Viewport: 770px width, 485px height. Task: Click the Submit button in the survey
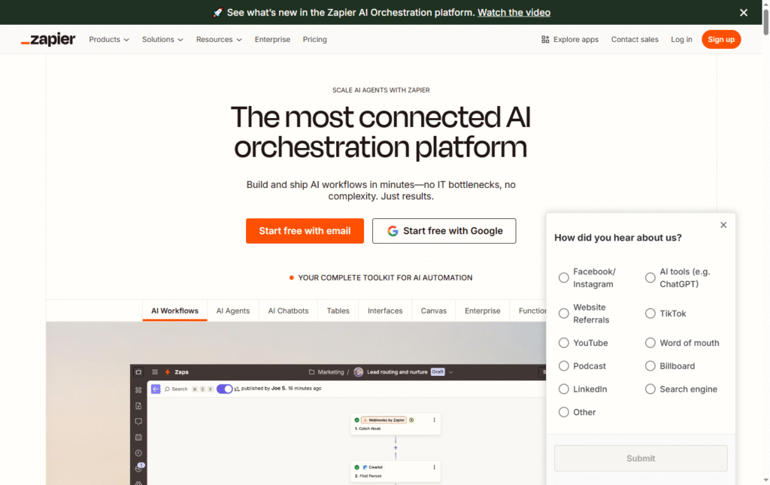tap(641, 458)
